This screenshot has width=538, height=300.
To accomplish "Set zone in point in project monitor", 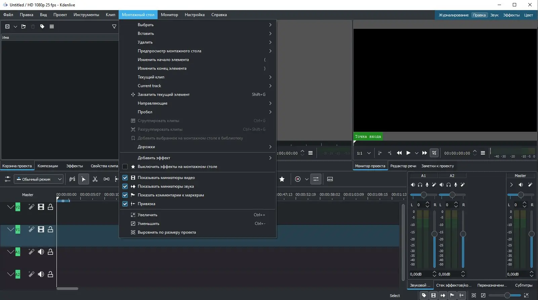I will tap(380, 153).
